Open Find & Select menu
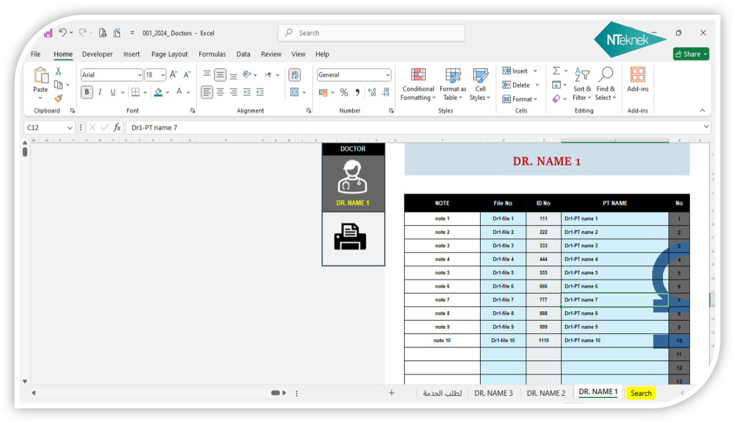 (606, 85)
